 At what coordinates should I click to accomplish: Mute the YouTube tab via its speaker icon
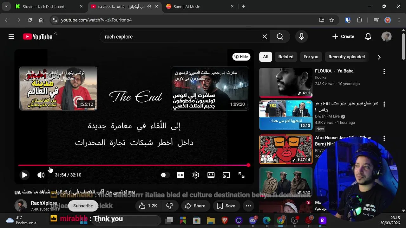click(149, 6)
